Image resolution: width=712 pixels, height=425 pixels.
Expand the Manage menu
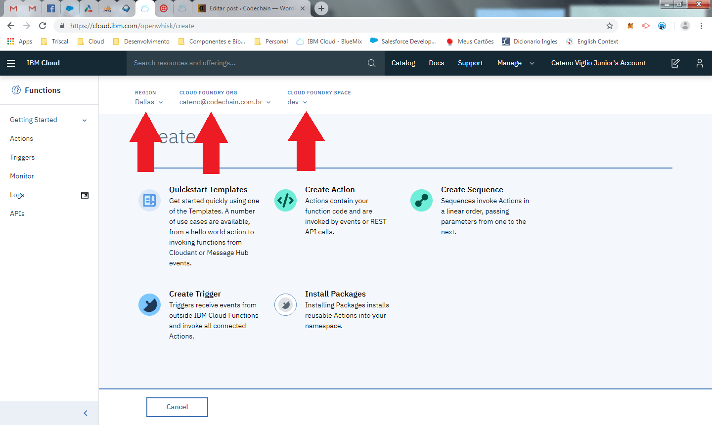516,63
